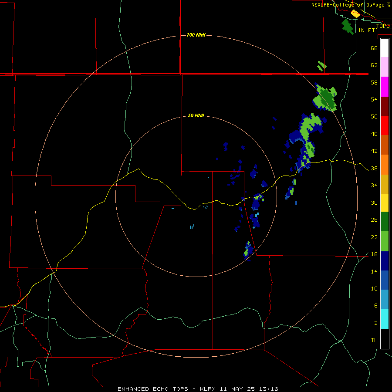
Task: Click the '30' legend value
Action: 374,203
